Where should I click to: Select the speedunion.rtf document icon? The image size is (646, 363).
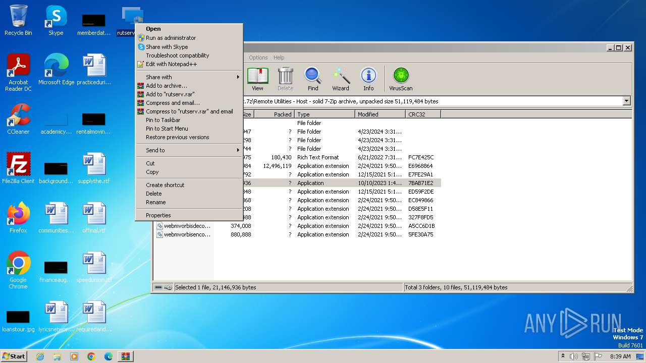pyautogui.click(x=94, y=267)
